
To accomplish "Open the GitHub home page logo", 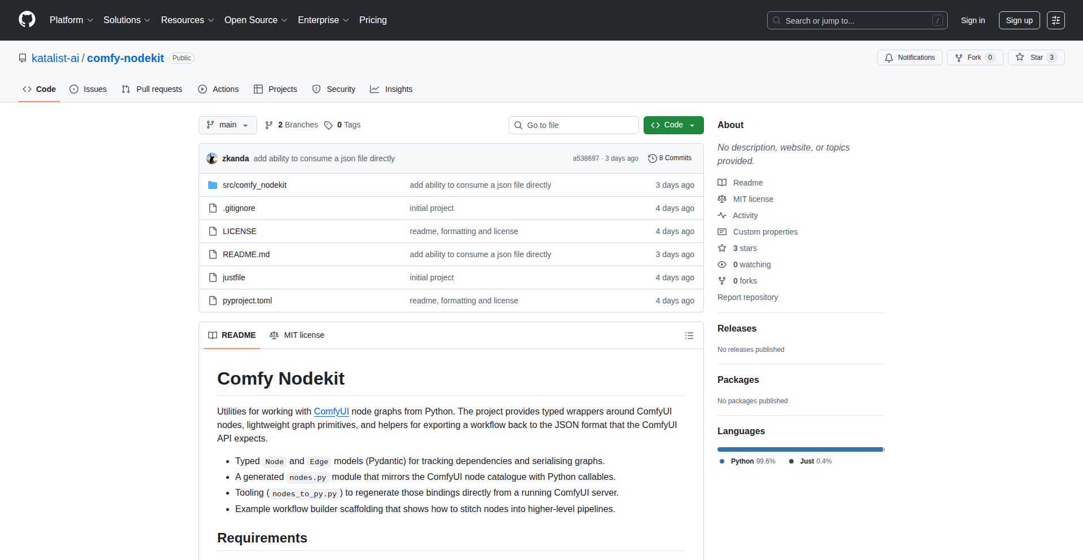I will pyautogui.click(x=26, y=20).
